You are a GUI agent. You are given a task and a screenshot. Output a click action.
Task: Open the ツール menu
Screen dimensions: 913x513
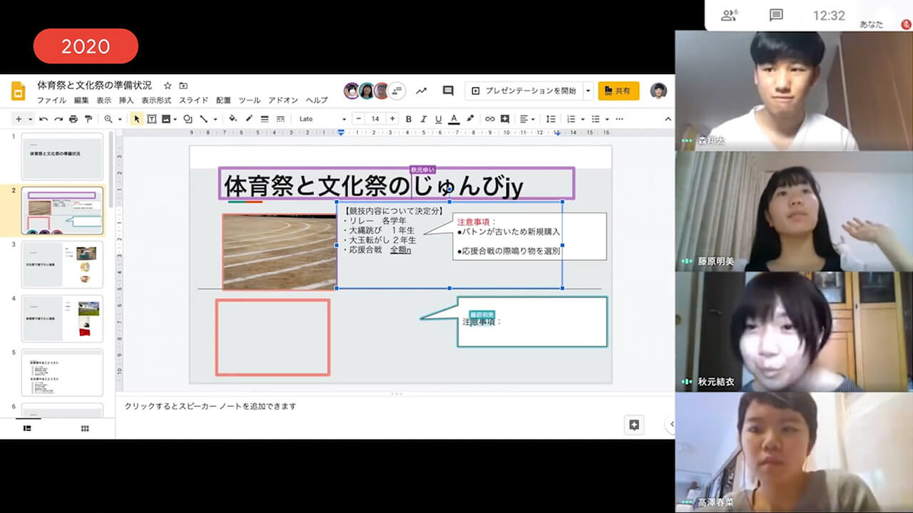pos(250,100)
